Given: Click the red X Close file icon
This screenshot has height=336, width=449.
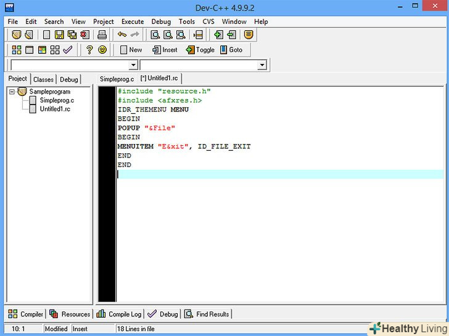Looking at the screenshot, I should click(84, 35).
